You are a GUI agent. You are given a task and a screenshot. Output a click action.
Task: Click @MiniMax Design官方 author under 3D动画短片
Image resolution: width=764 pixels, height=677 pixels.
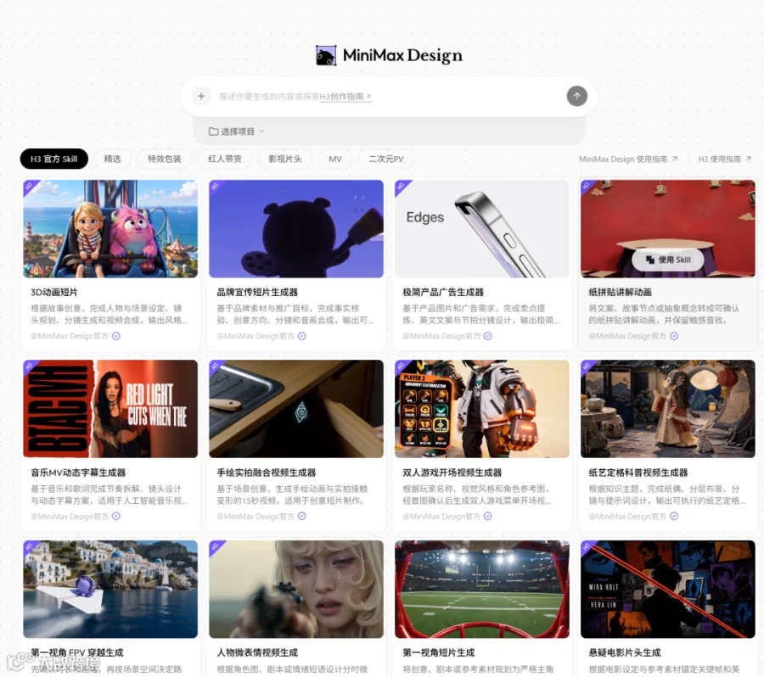point(70,336)
